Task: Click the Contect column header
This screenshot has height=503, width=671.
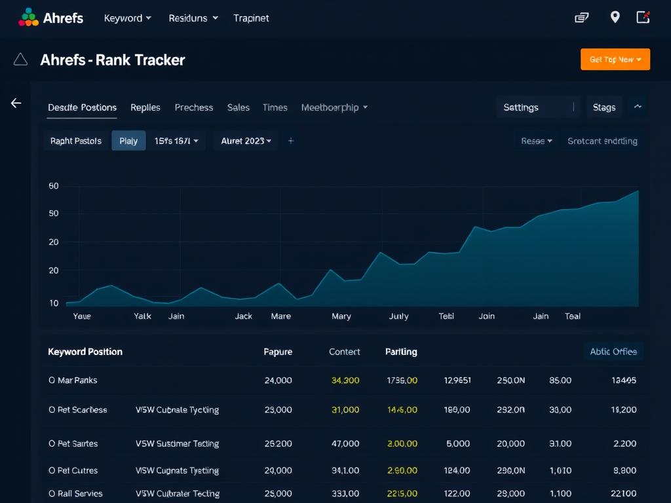Action: coord(345,352)
